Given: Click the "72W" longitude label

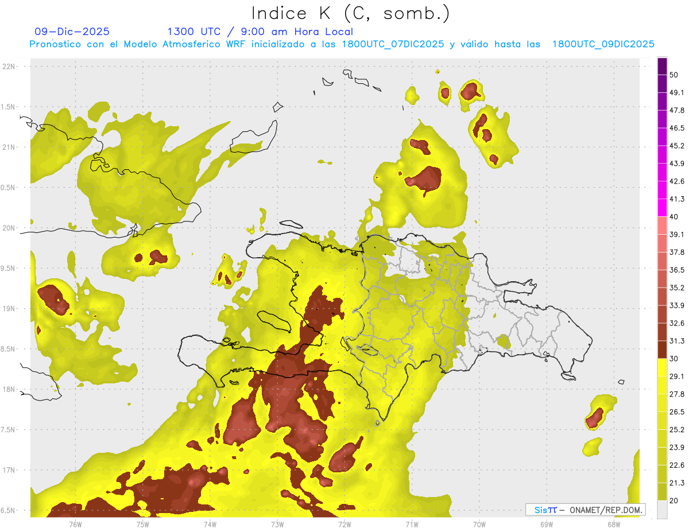Looking at the screenshot, I should (344, 525).
